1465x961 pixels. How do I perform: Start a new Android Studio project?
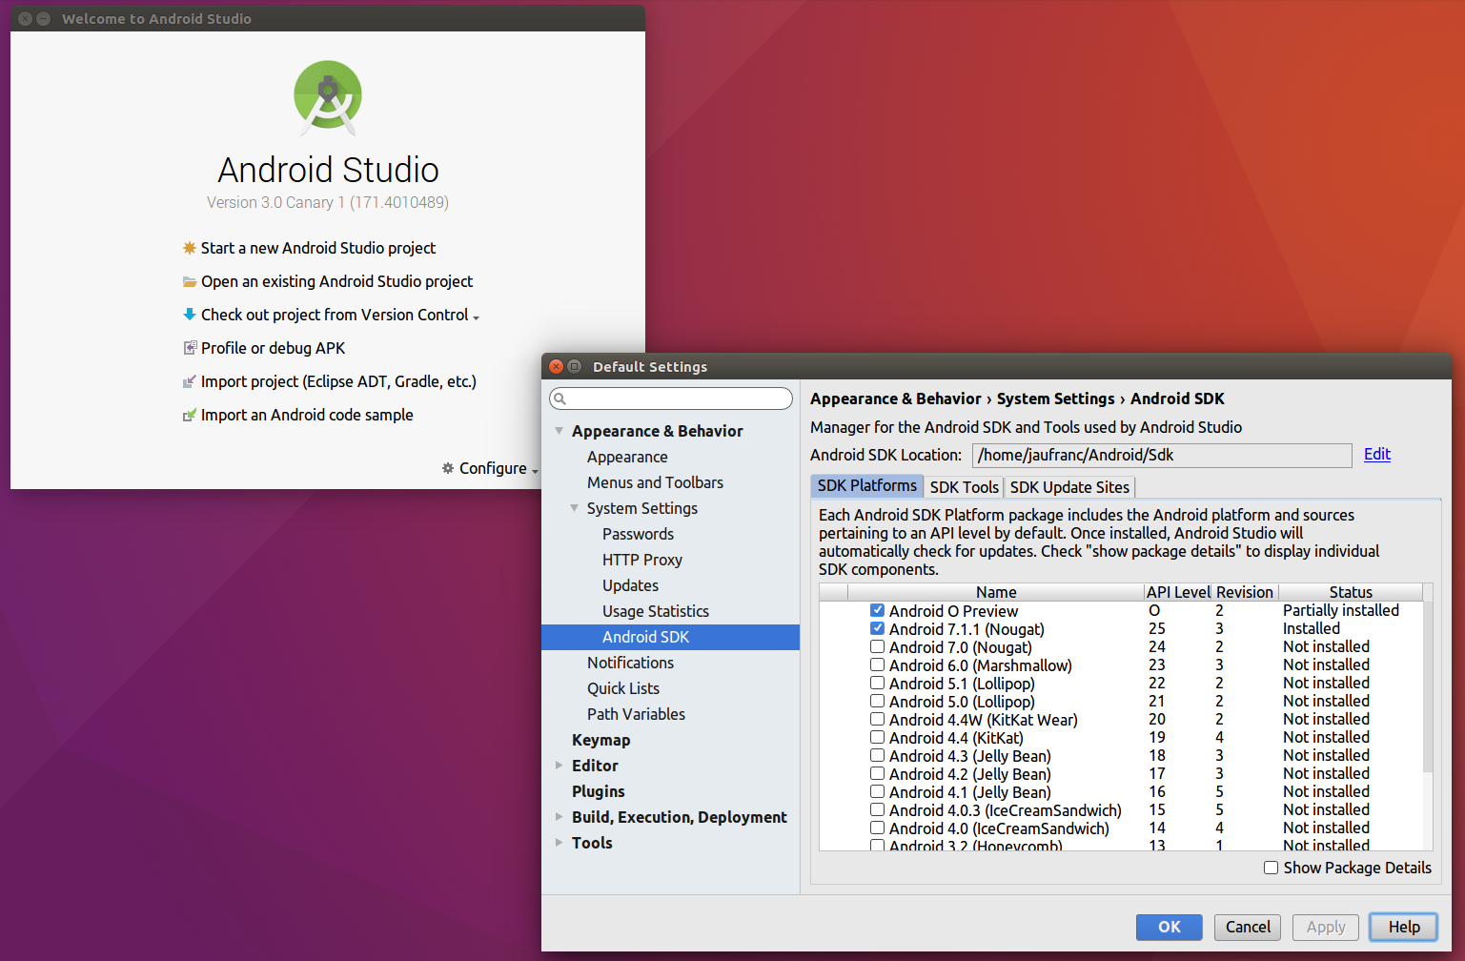(317, 248)
